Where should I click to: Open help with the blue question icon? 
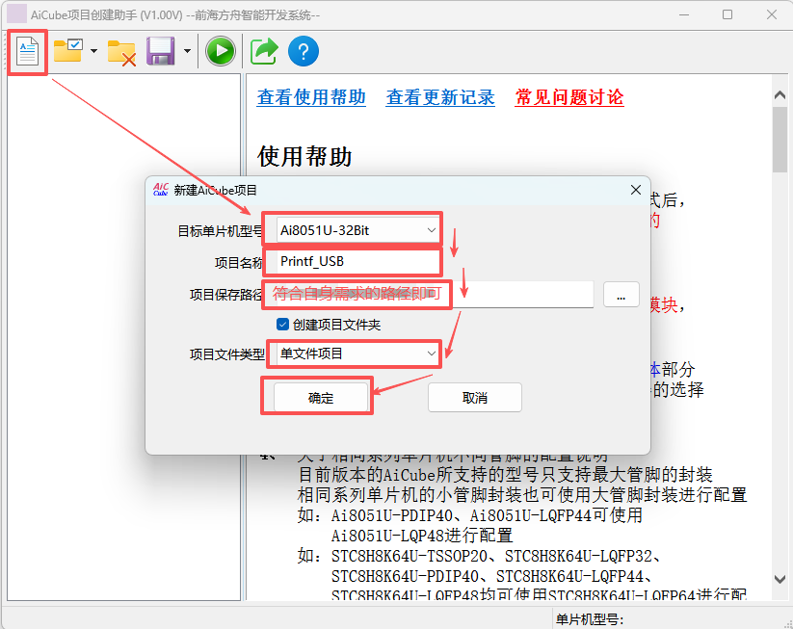tap(304, 51)
